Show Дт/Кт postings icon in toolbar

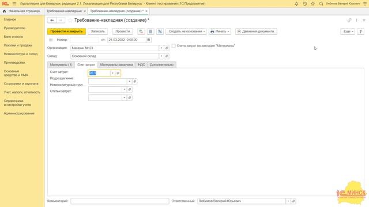point(141,32)
